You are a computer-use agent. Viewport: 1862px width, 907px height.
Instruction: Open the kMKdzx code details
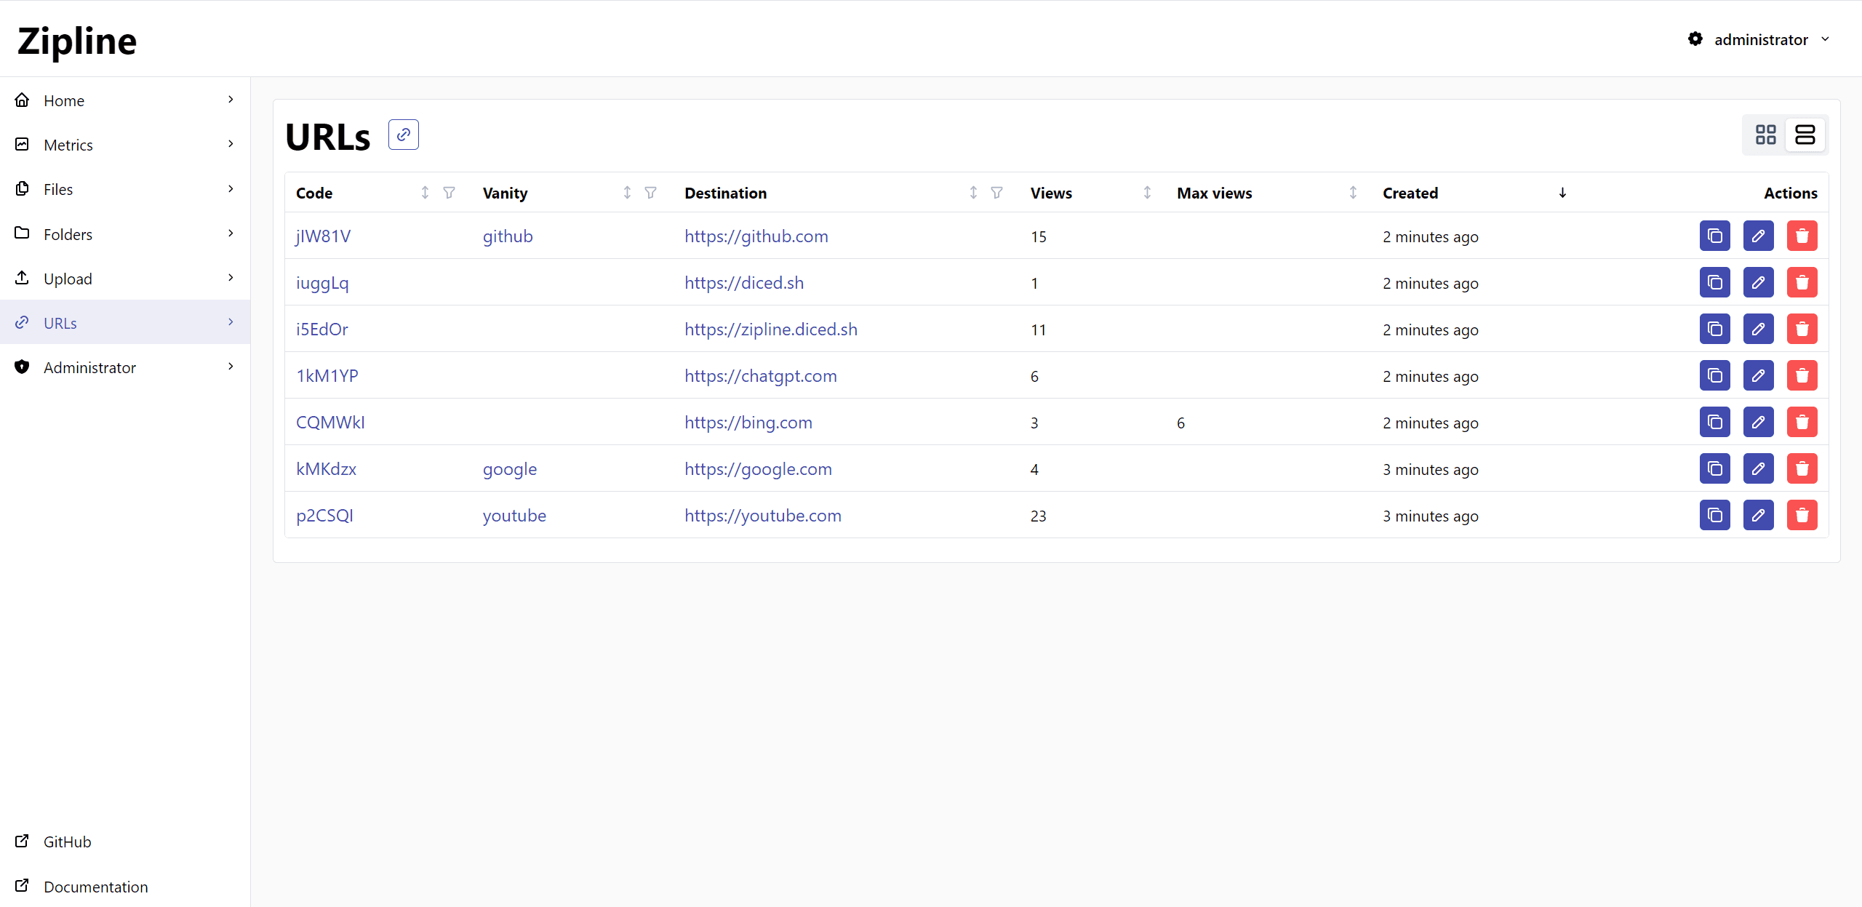pos(325,468)
